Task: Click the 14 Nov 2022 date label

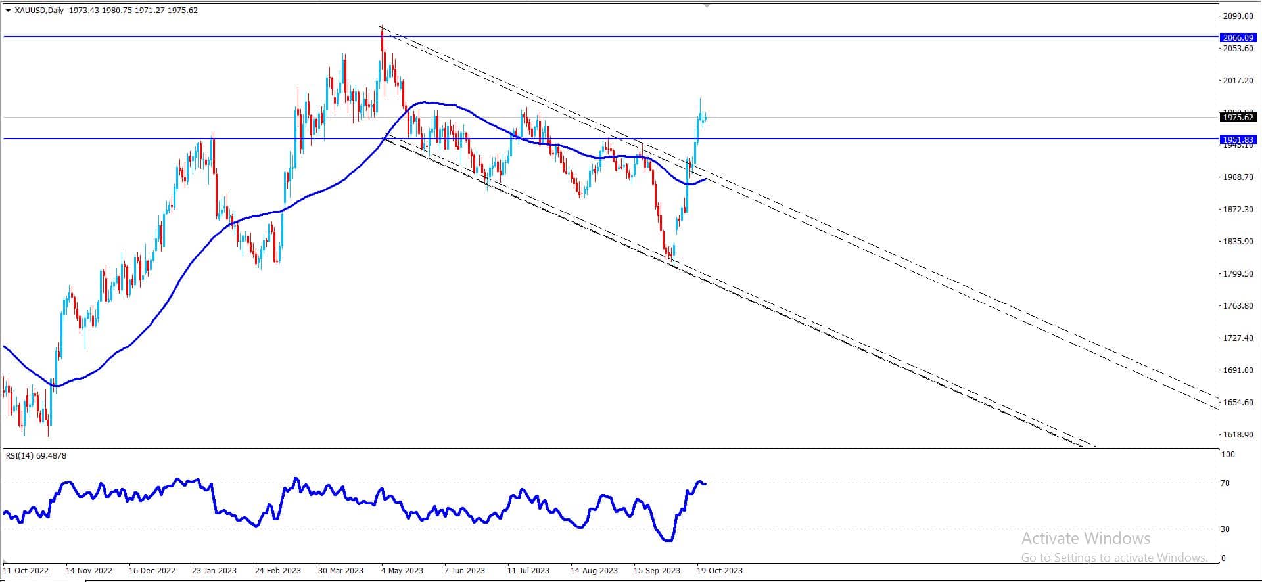Action: 89,570
